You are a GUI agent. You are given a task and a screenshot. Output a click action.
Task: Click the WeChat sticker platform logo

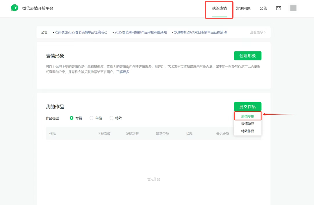click(x=15, y=8)
